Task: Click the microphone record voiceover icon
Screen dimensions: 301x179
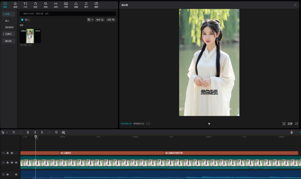Action: click(292, 132)
